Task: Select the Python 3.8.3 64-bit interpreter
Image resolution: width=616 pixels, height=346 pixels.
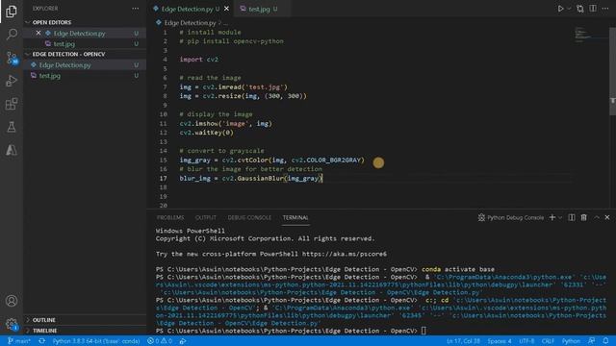Action: (96, 341)
